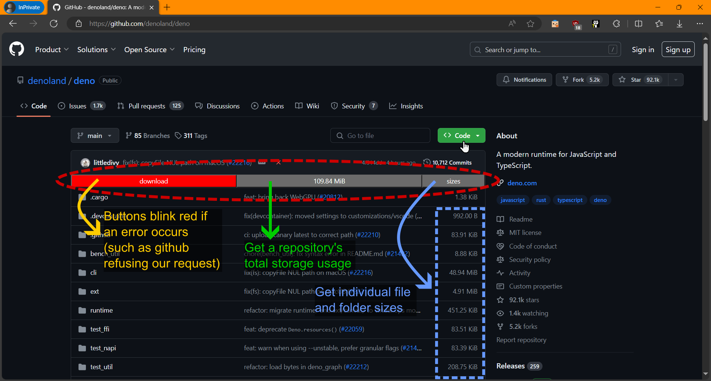The image size is (711, 381).
Task: Open the test_napi folder
Action: point(103,348)
